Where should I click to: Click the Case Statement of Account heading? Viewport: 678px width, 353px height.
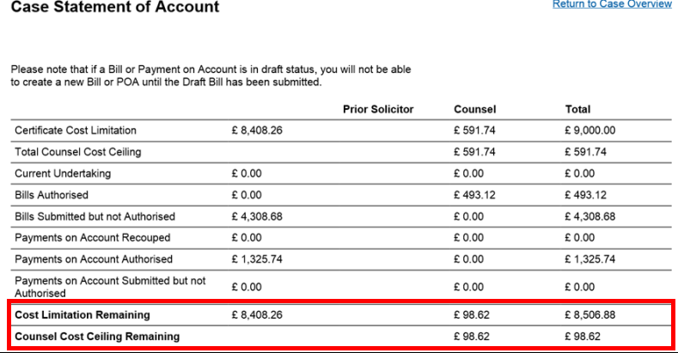coord(114,8)
